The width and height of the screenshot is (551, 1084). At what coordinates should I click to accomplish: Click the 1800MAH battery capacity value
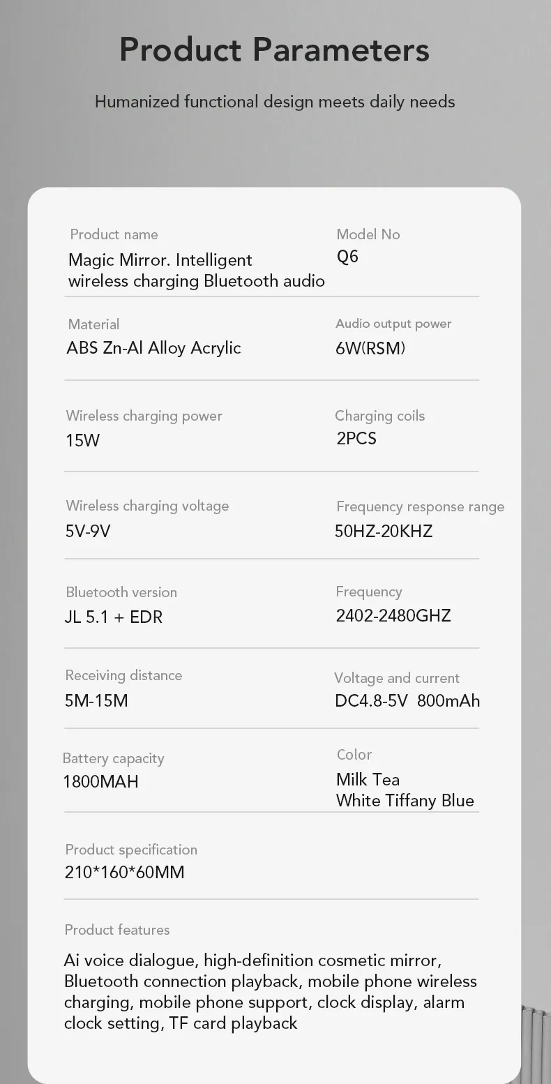click(100, 781)
